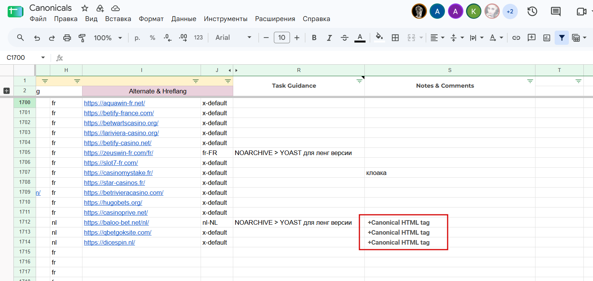593x281 pixels.
Task: Open link https://baloo-bet.net/nl/
Action: click(116, 222)
